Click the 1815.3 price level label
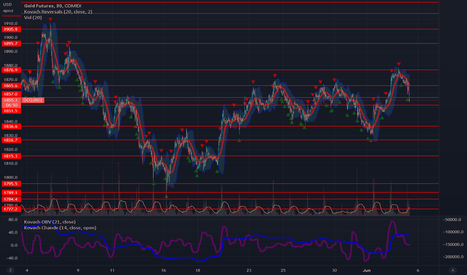Screen dimensions: 467x275 tap(12, 156)
